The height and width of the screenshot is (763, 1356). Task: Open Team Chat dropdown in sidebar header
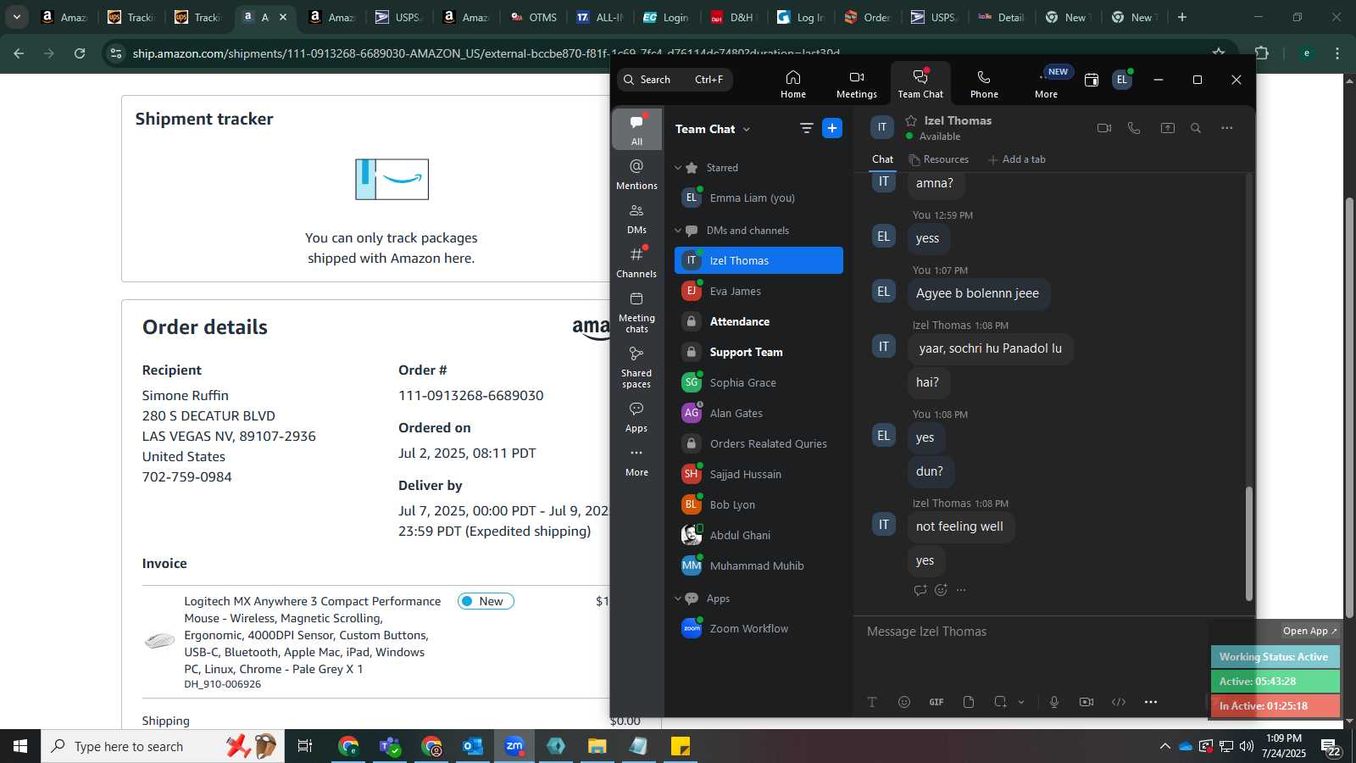(x=747, y=129)
